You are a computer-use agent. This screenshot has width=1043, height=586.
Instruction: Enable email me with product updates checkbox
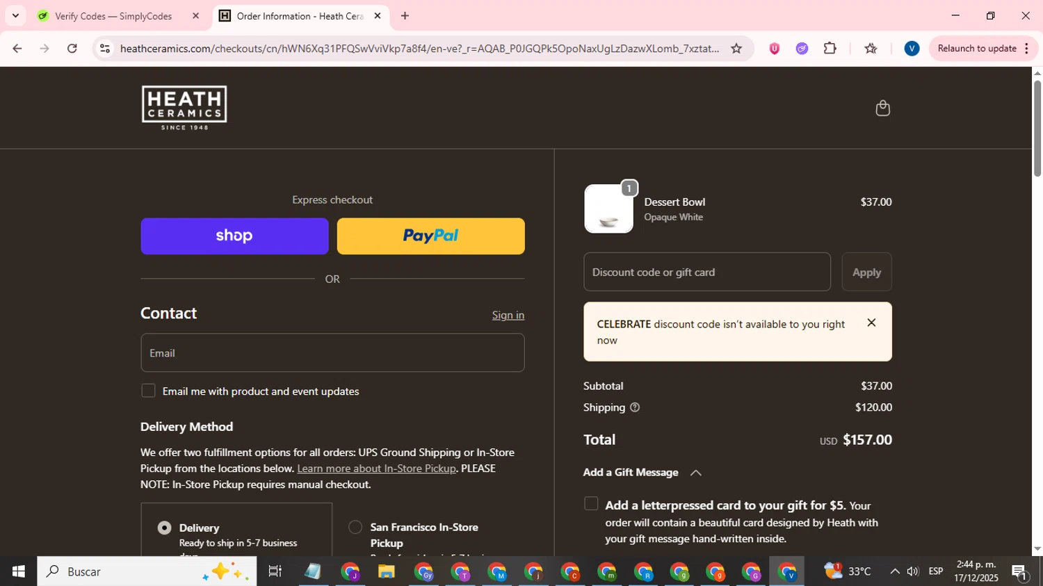(x=148, y=391)
